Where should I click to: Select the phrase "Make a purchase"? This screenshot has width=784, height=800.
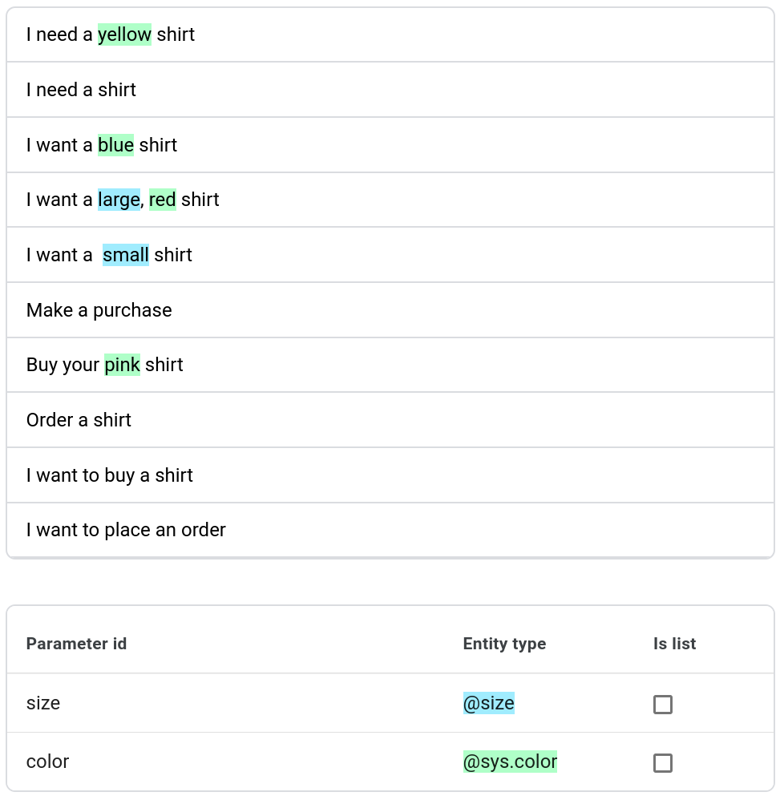[99, 309]
